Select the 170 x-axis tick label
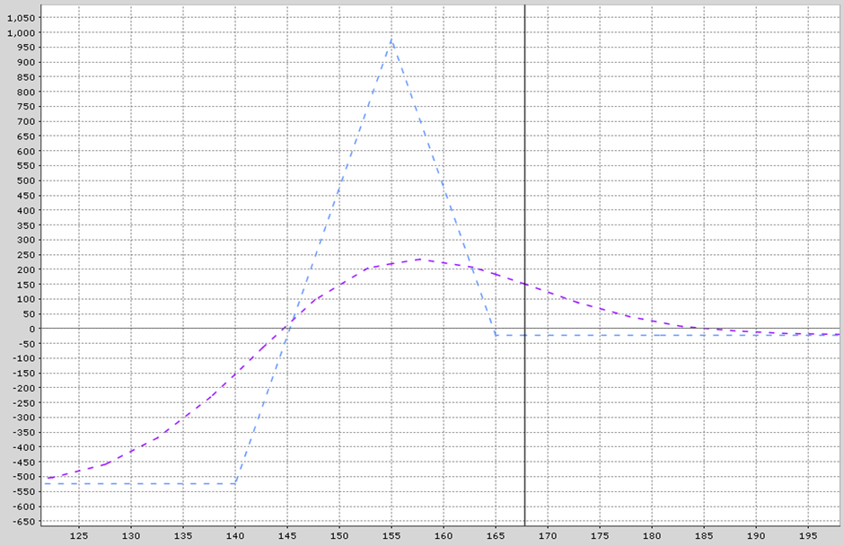Screen dimensions: 844x546 548,536
